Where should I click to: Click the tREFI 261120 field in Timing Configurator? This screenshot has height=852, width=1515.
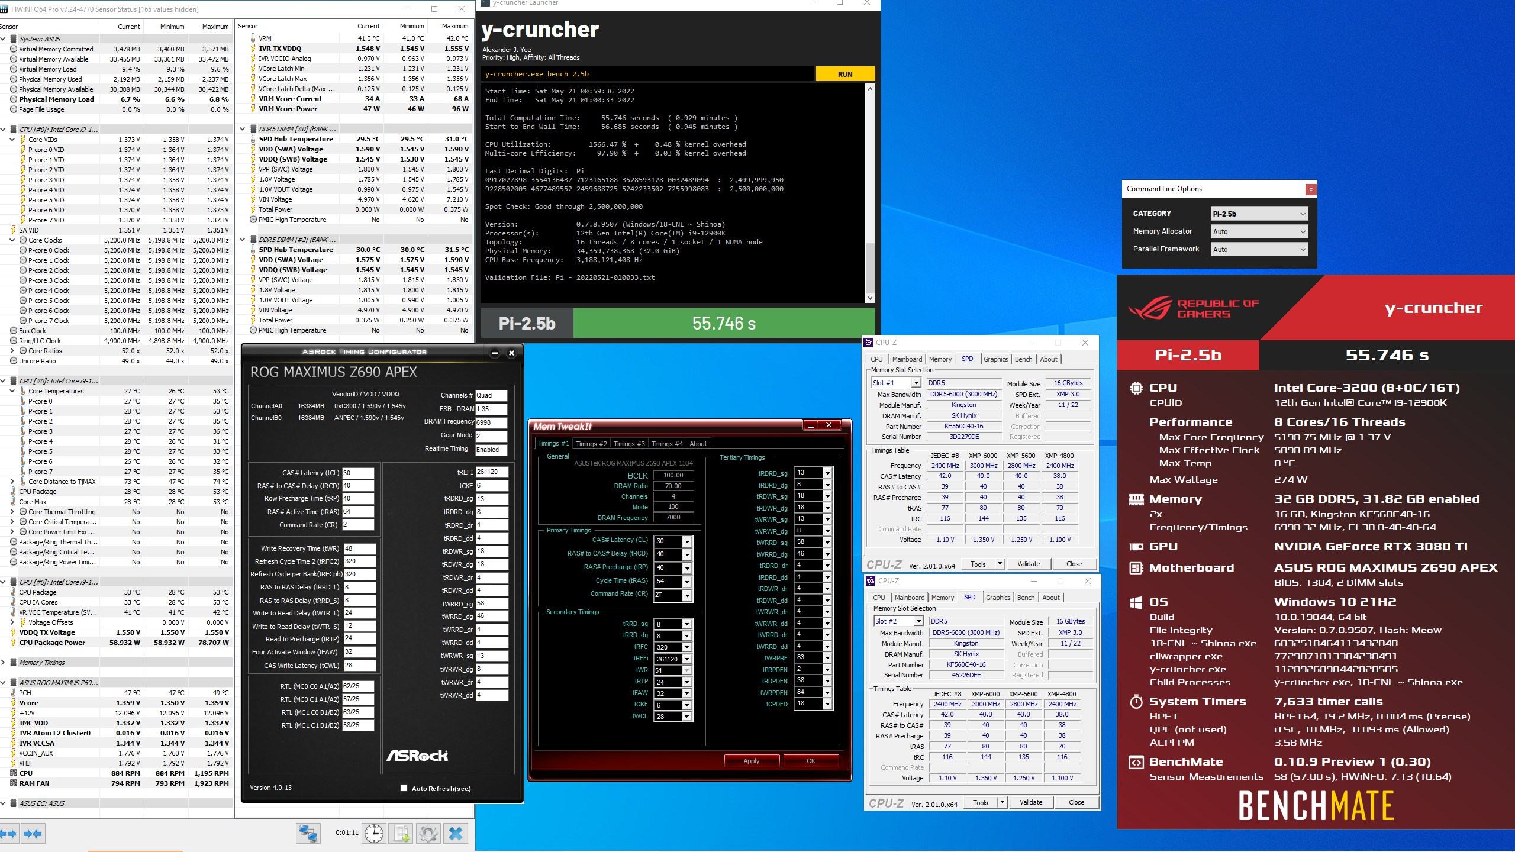point(492,472)
